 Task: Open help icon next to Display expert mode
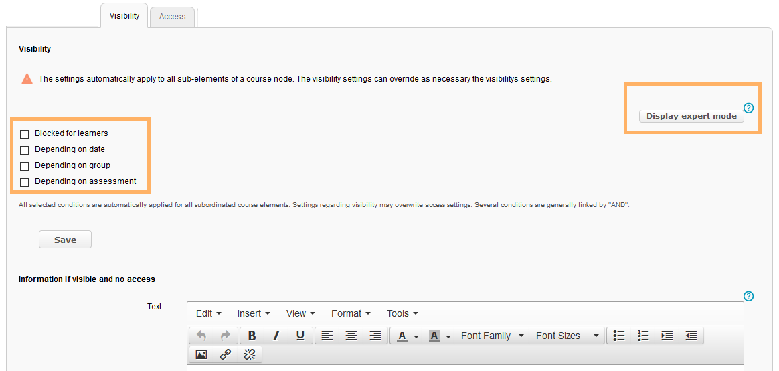point(749,107)
